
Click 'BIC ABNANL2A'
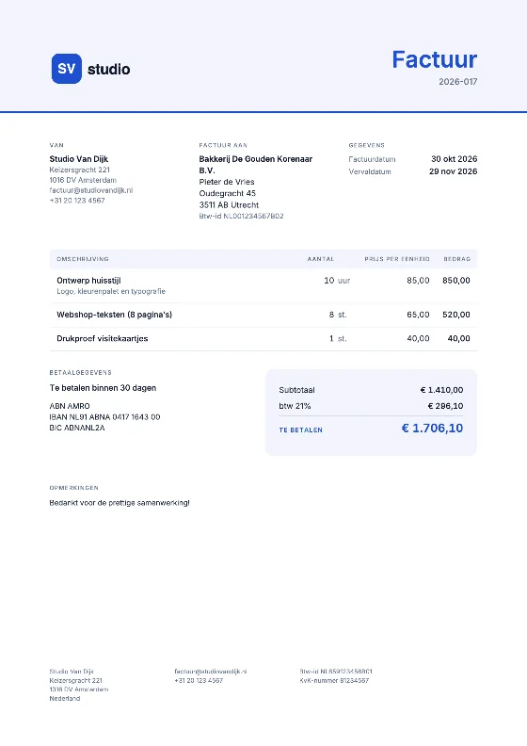[x=77, y=428]
